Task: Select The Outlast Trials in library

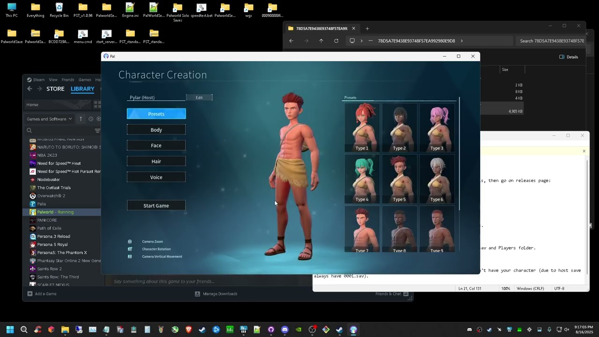Action: (x=54, y=188)
